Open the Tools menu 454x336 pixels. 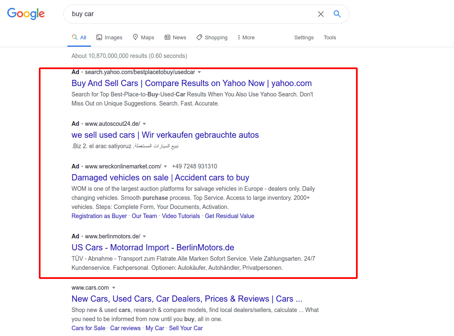point(330,37)
